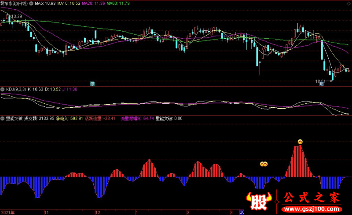352x215 pixels.
Task: Click the month 12 timeline label
Action: click(98, 212)
